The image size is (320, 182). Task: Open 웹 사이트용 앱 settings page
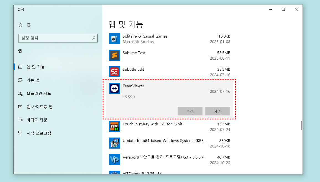pos(40,107)
